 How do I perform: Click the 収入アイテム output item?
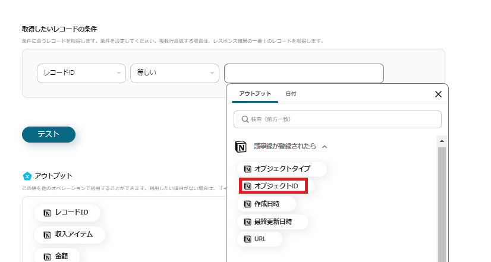pos(70,235)
